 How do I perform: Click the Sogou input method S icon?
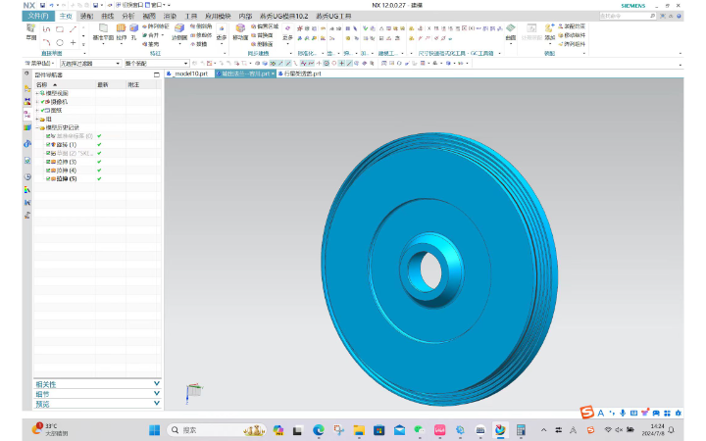[x=586, y=413]
